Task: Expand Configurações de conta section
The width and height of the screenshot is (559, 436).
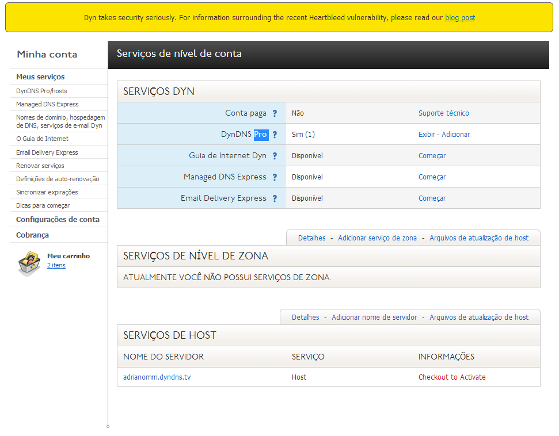Action: 58,219
